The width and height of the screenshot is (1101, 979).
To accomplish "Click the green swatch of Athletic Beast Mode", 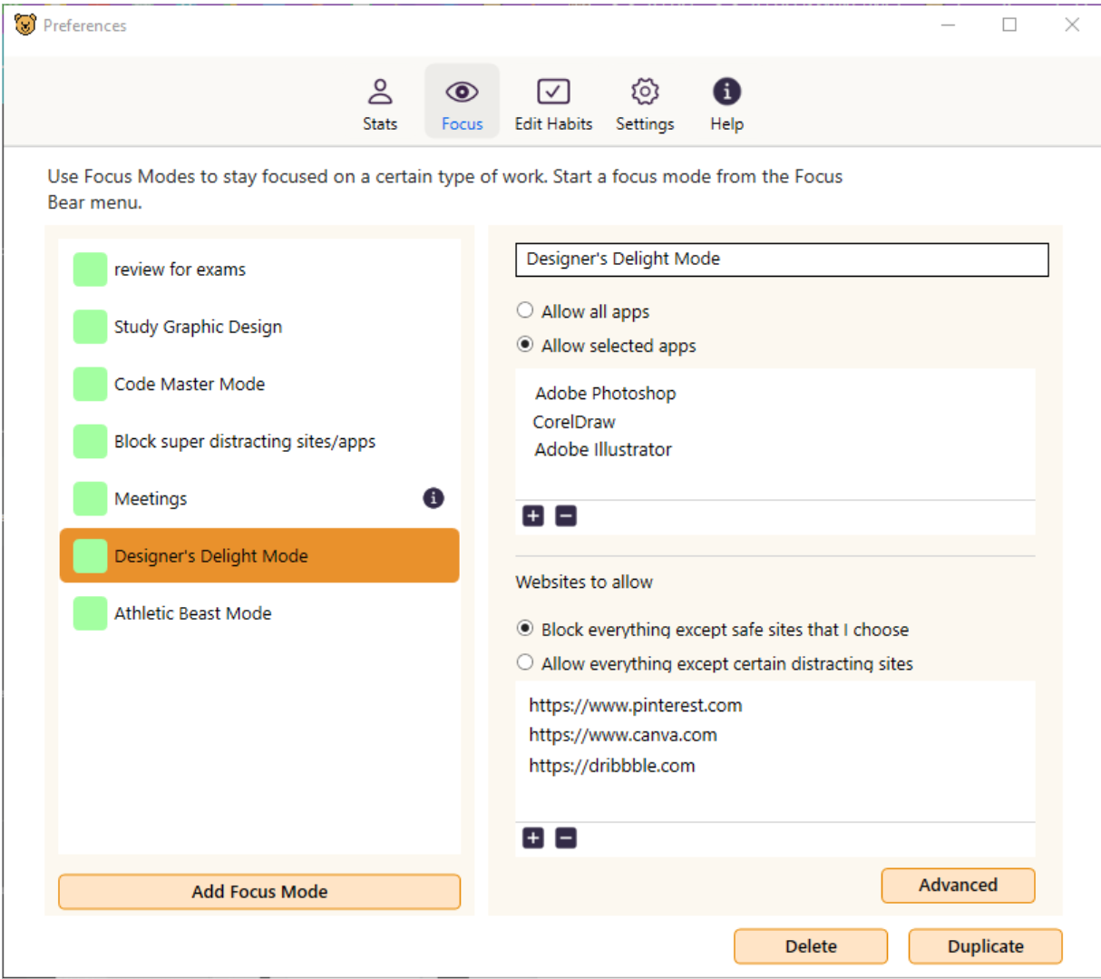I will point(90,613).
